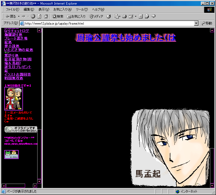Open the いただき物の絵処 link
The height and width of the screenshot is (195, 216).
click(x=19, y=50)
